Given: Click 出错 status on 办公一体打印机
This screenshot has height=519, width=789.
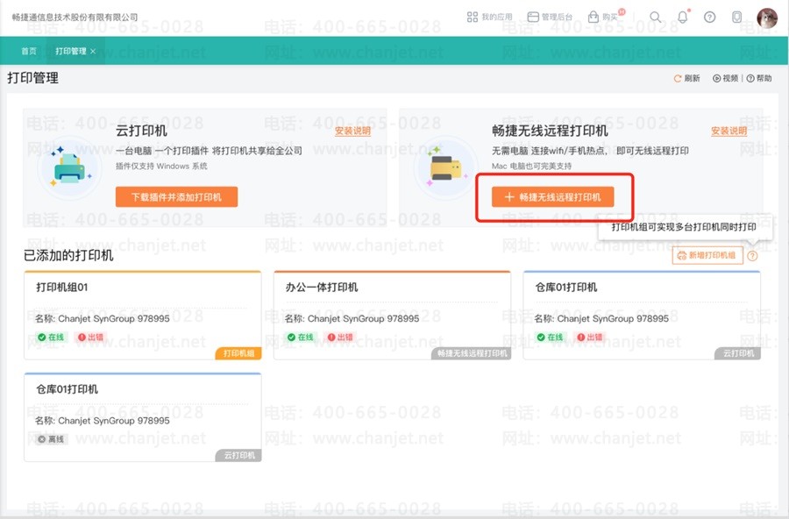Looking at the screenshot, I should click(339, 338).
